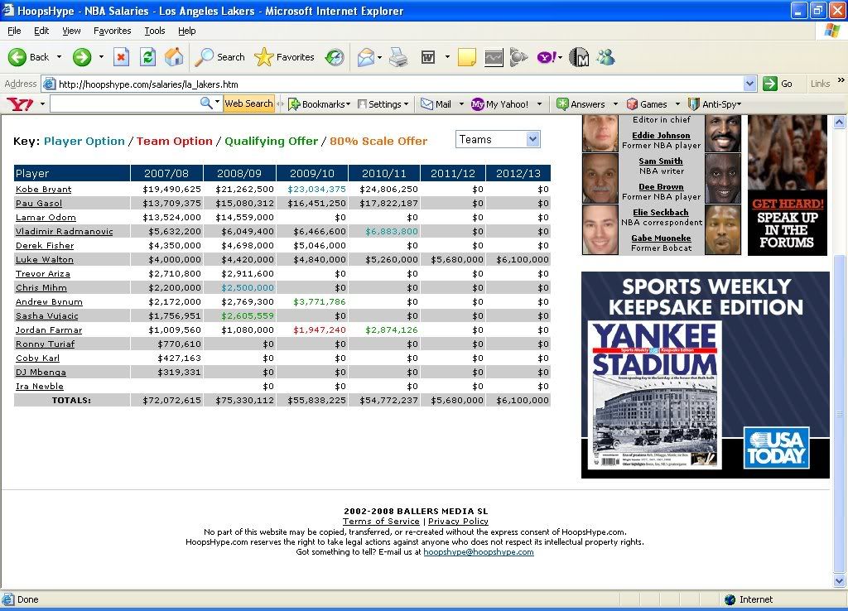Open Derek Fisher player link
The image size is (848, 611).
pos(45,246)
